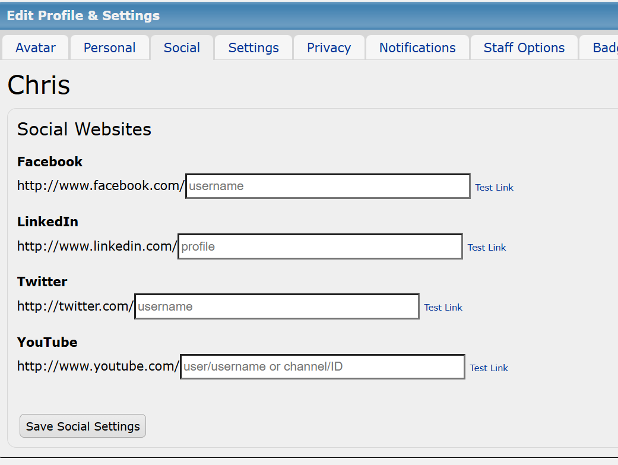Open the Settings tab
This screenshot has width=618, height=465.
(x=253, y=48)
